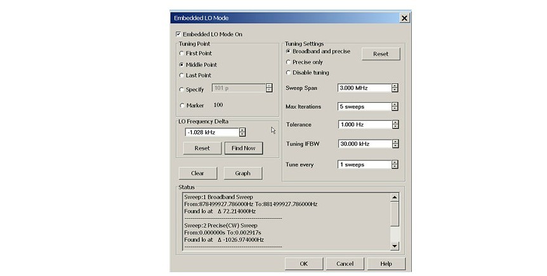Screen dimensions: 547x276
Task: Uncheck Embedded LO Mode On checkbox
Action: click(x=178, y=34)
